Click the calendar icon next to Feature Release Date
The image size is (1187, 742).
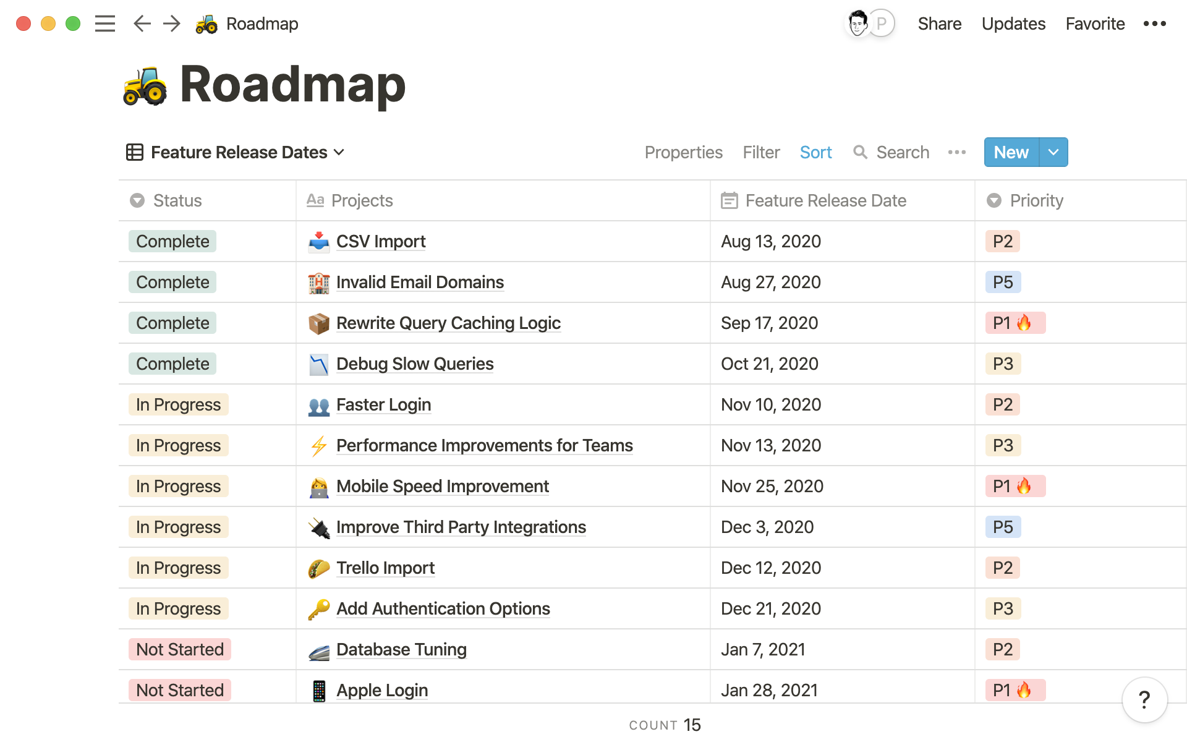point(730,200)
